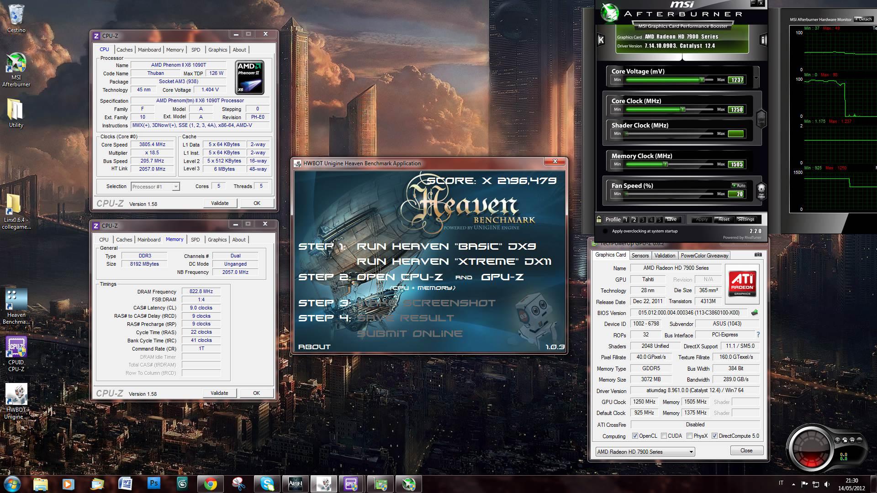Click the Core Voltage slider handle

click(x=702, y=80)
